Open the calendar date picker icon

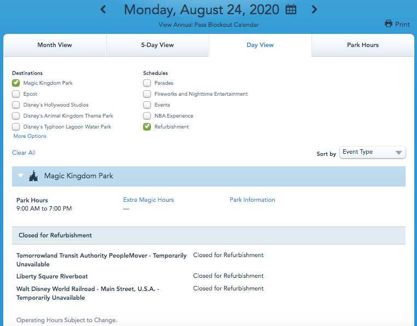pyautogui.click(x=291, y=9)
